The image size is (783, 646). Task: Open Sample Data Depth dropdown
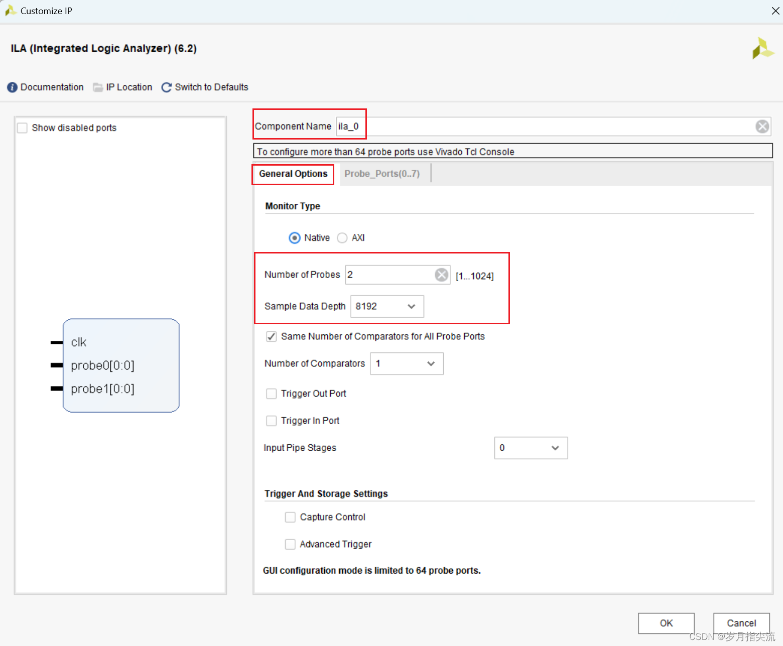pos(387,306)
